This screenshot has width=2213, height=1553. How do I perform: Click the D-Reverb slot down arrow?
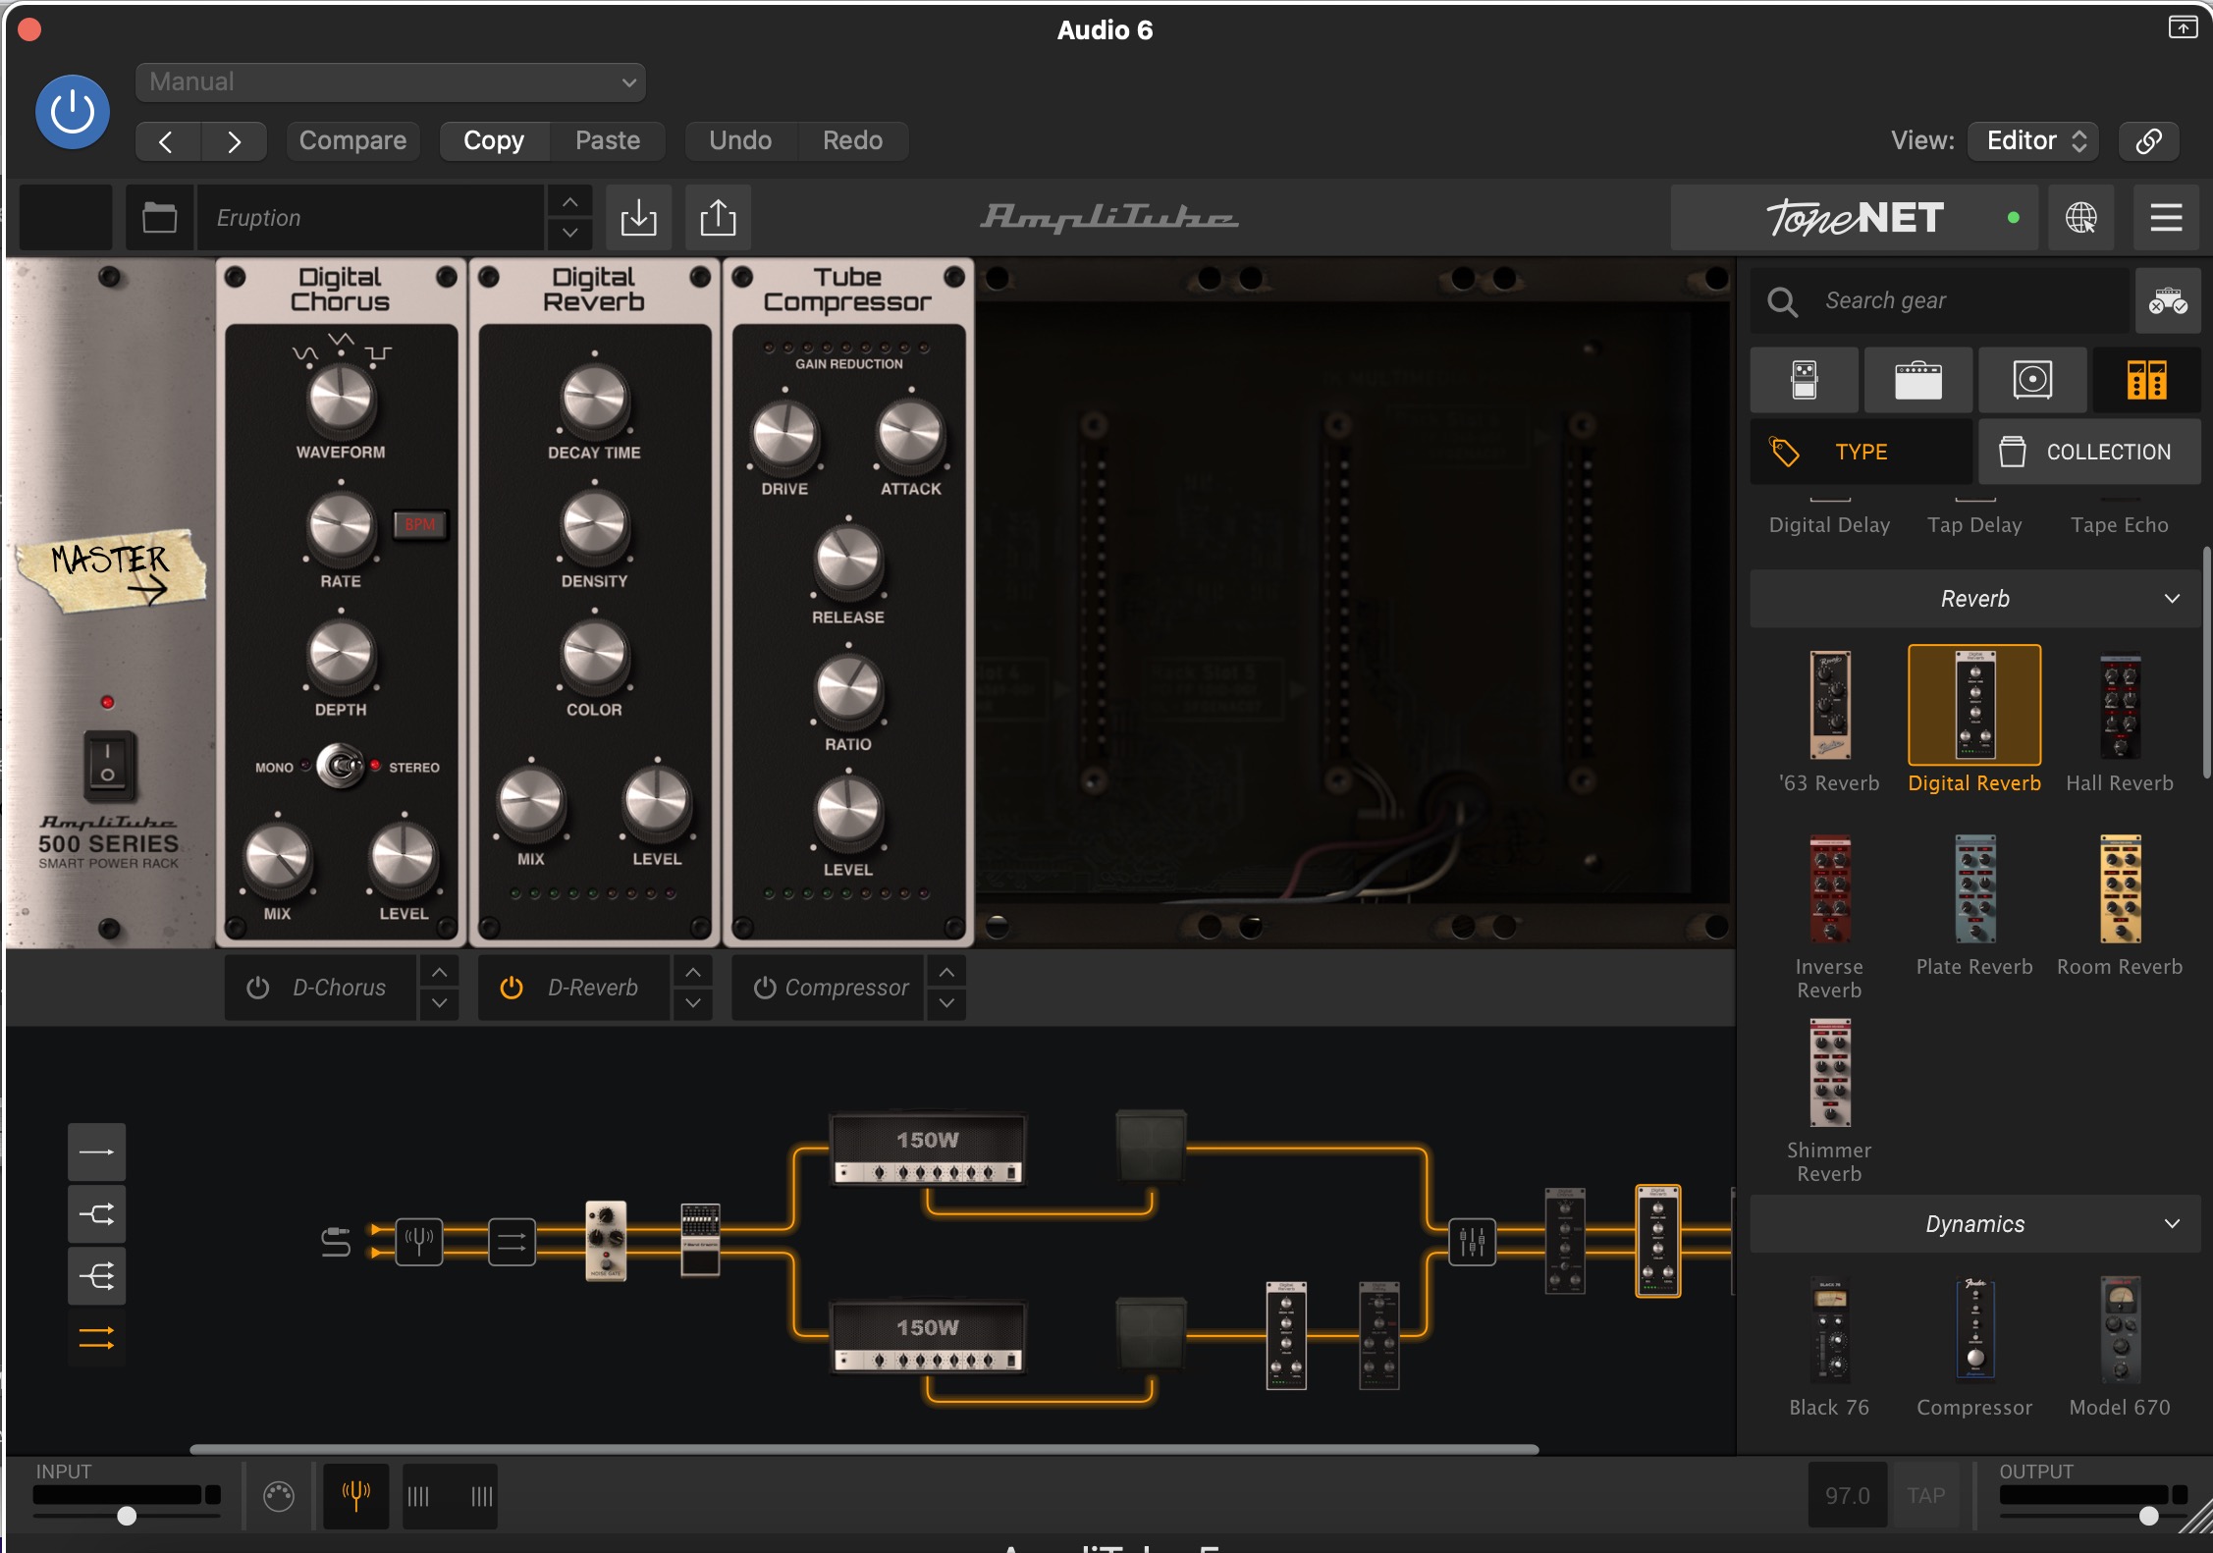(x=693, y=1003)
